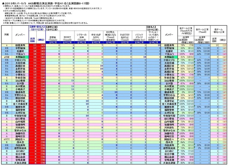Select the 16 value under パジャマドライブ

139,57
